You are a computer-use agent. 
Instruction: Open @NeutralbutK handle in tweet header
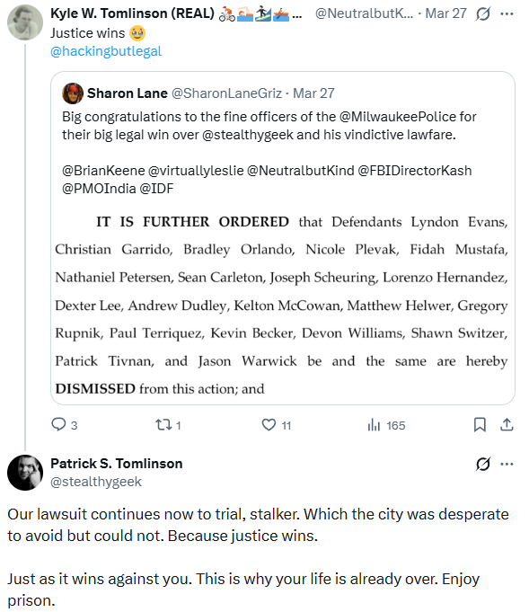364,13
